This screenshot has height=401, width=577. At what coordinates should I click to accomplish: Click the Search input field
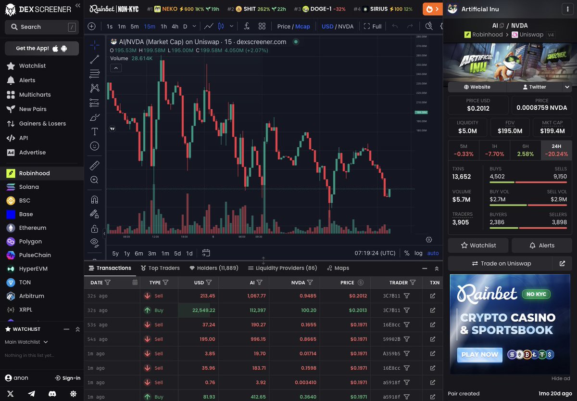click(42, 27)
